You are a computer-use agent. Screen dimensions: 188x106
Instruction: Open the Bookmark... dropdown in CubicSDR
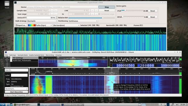click(16, 89)
